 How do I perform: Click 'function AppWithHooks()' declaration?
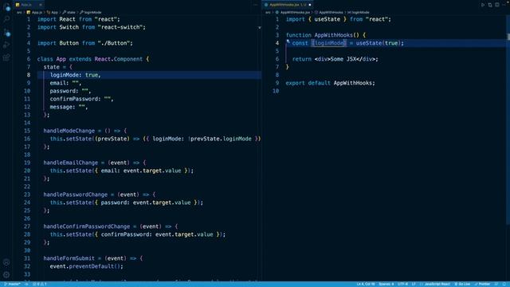tap(322, 35)
